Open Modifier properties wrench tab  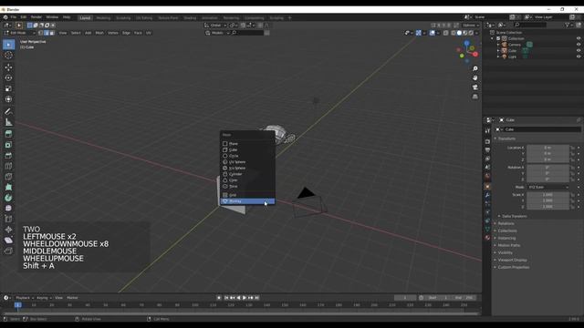(487, 195)
